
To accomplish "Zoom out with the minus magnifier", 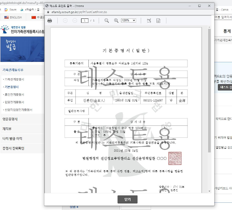I will [107, 21].
